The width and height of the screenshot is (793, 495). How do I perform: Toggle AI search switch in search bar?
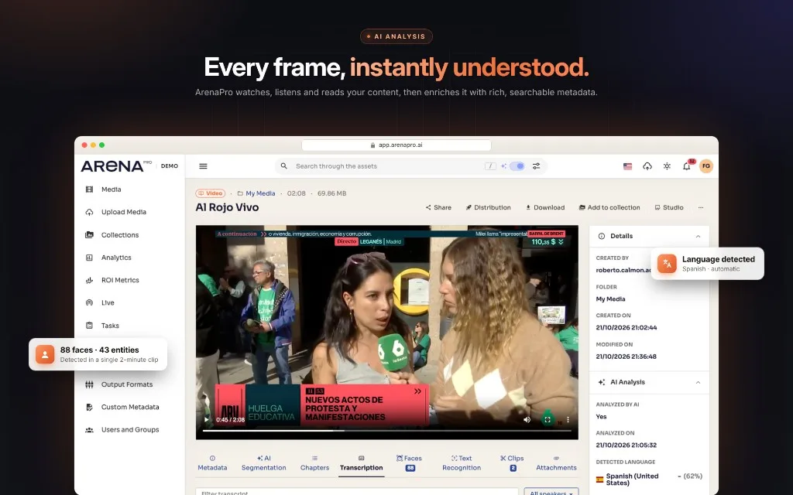coord(517,166)
